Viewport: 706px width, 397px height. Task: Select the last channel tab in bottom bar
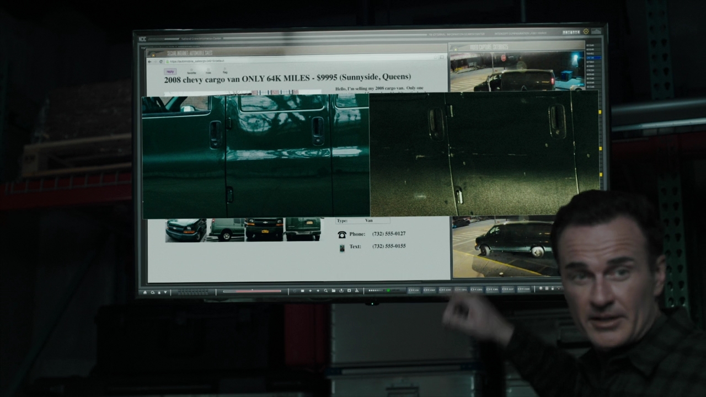coord(525,289)
